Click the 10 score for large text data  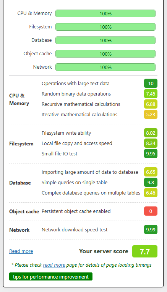[x=151, y=83]
